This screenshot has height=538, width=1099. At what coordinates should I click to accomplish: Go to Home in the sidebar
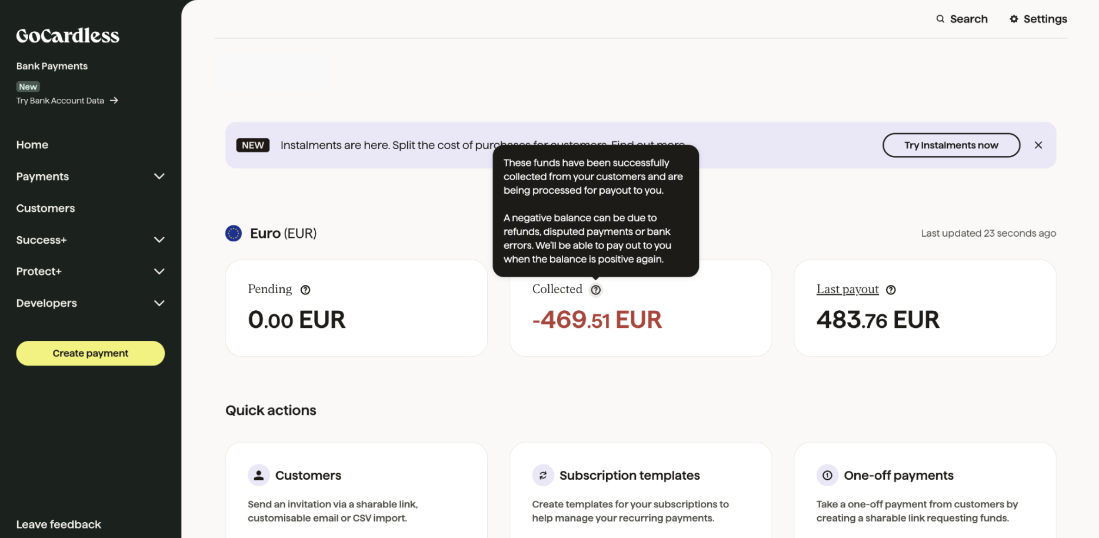(32, 145)
